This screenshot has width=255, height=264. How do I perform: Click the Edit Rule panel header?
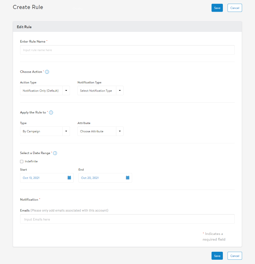(x=24, y=27)
